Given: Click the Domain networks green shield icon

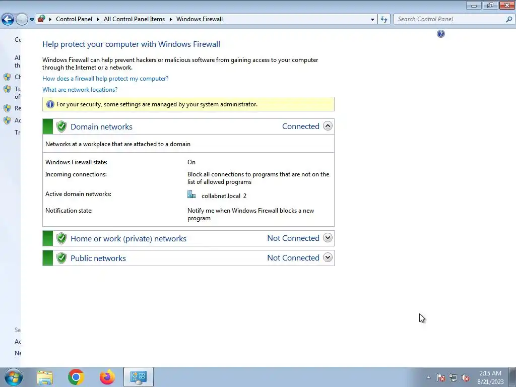Looking at the screenshot, I should coord(61,126).
